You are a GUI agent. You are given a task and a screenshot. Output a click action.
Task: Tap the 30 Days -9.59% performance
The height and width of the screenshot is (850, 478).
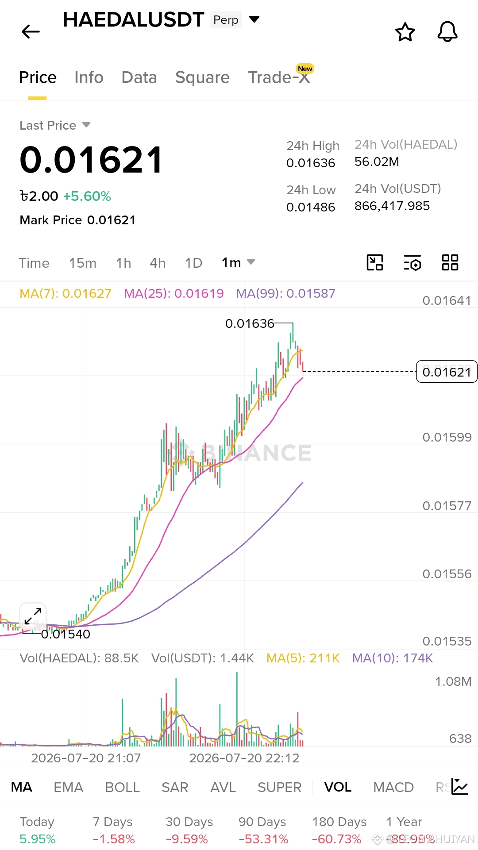(x=189, y=830)
